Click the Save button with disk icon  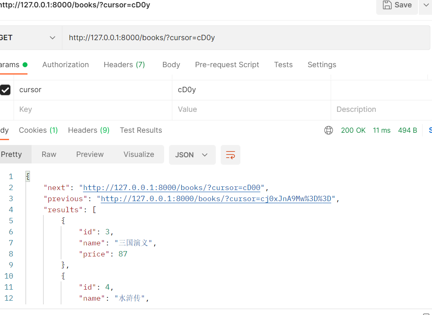(x=397, y=5)
